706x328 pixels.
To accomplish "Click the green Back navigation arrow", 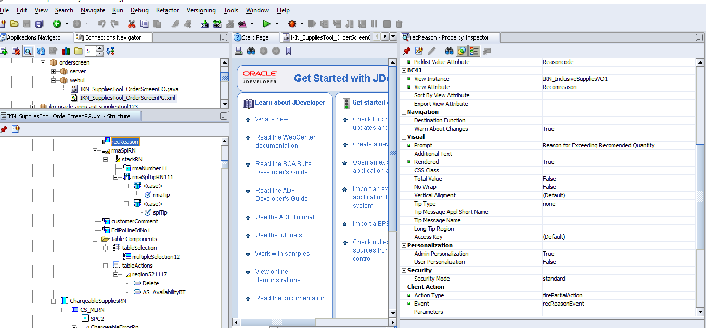I will 57,23.
